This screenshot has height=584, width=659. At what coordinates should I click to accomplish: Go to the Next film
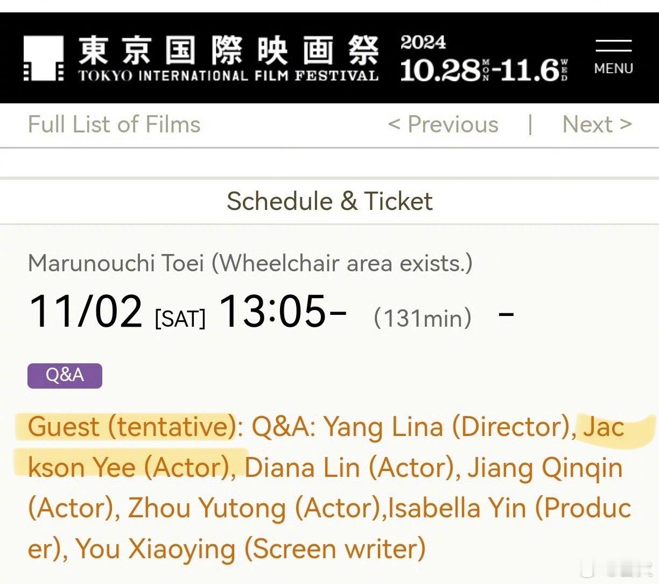click(597, 125)
